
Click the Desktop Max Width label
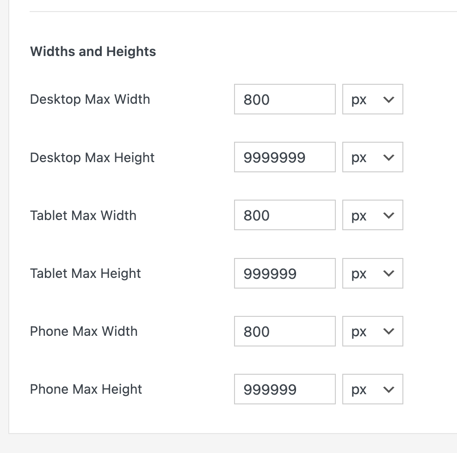(90, 99)
